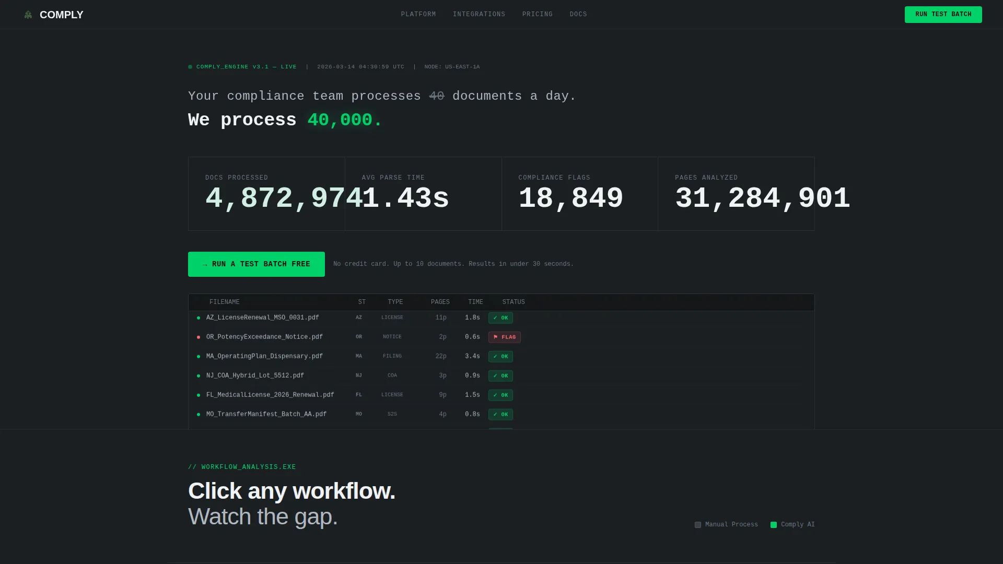Click the OK badge on MA filing row

[500, 357]
